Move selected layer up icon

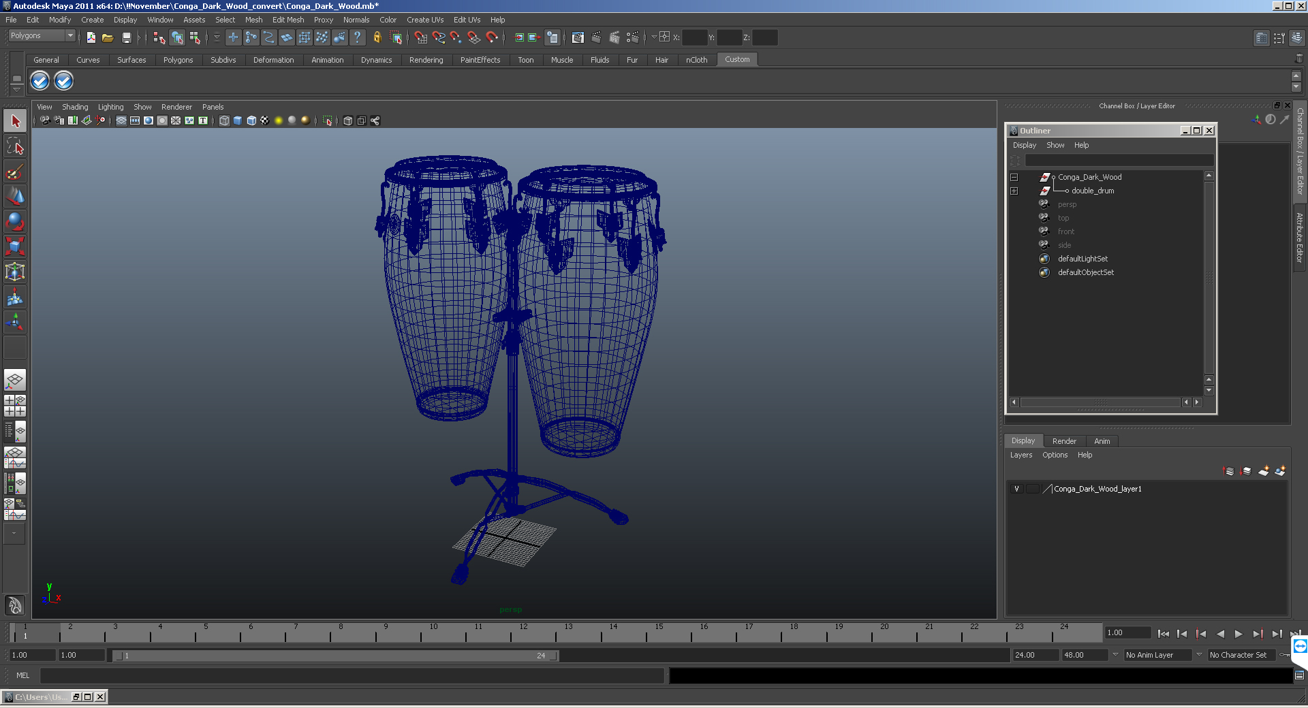[x=1229, y=471]
